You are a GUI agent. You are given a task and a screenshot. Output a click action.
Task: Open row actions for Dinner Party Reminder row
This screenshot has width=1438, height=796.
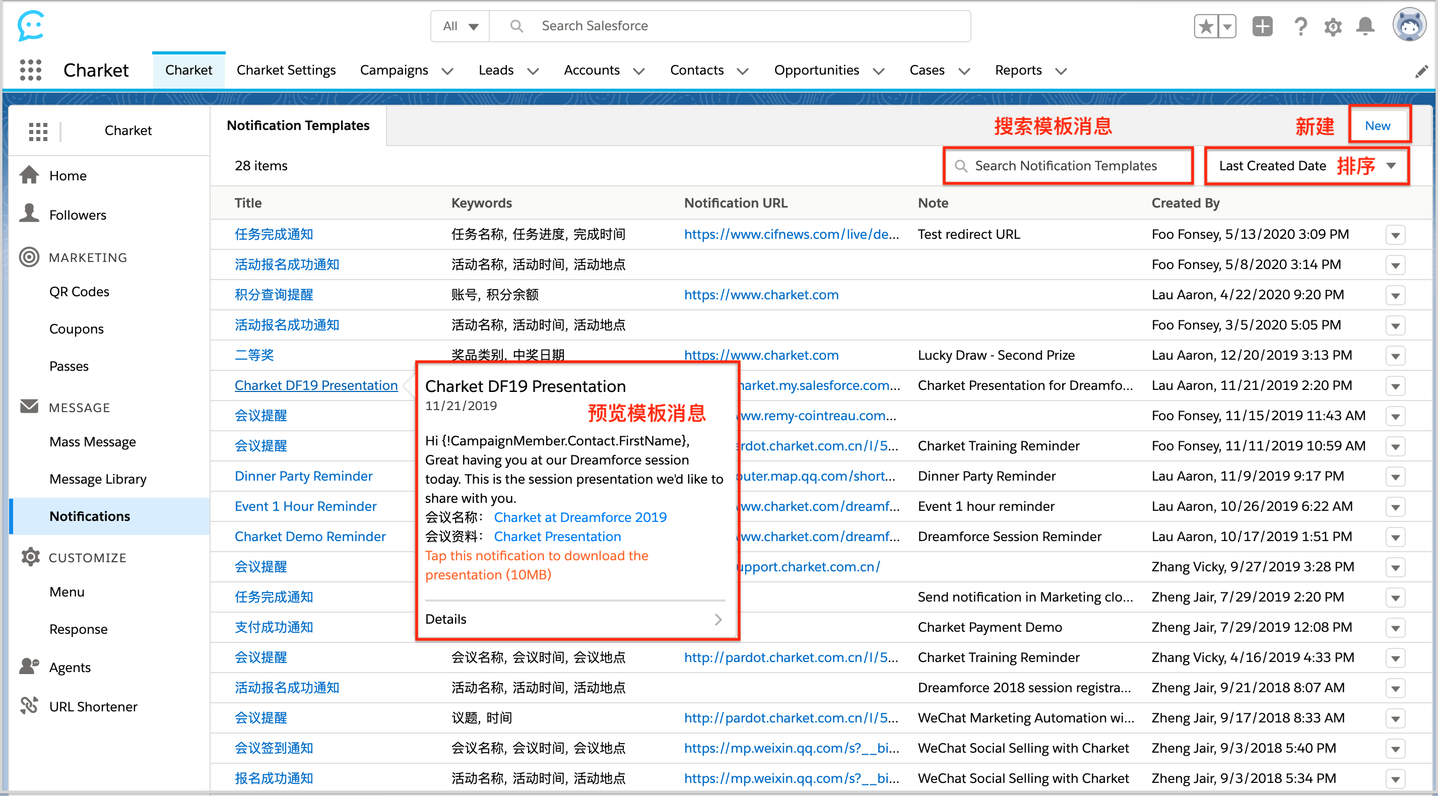1395,477
